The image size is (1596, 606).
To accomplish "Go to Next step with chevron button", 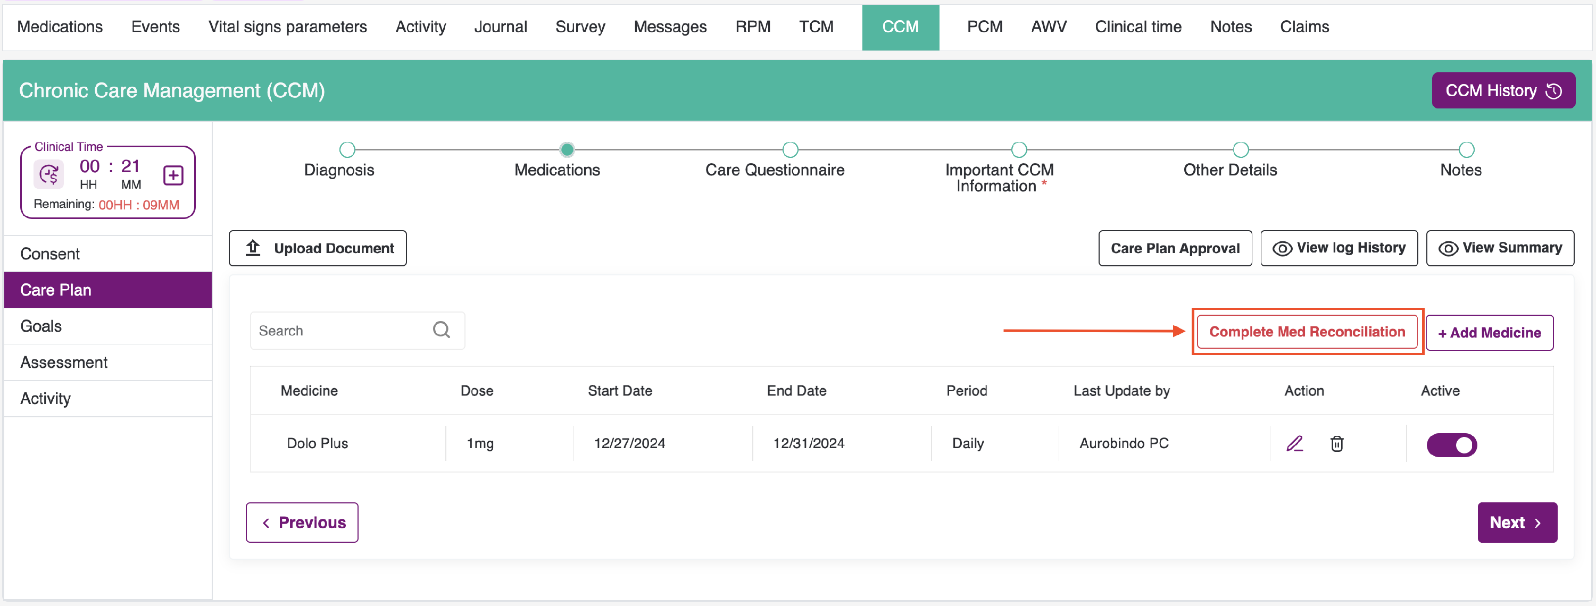I will point(1517,522).
